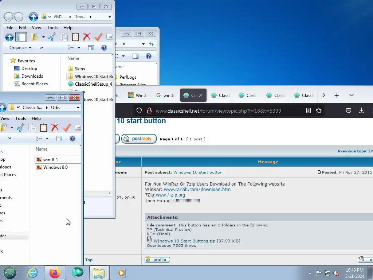The width and height of the screenshot is (373, 280).
Task: Click the post reply button
Action: [139, 139]
